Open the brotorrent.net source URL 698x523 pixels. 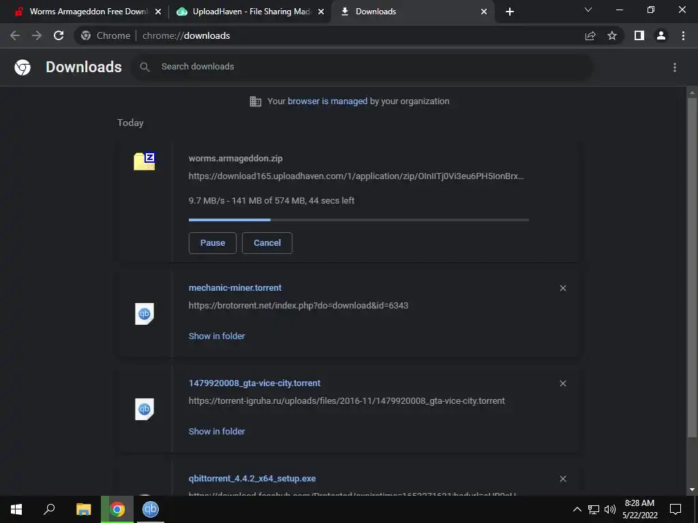299,306
